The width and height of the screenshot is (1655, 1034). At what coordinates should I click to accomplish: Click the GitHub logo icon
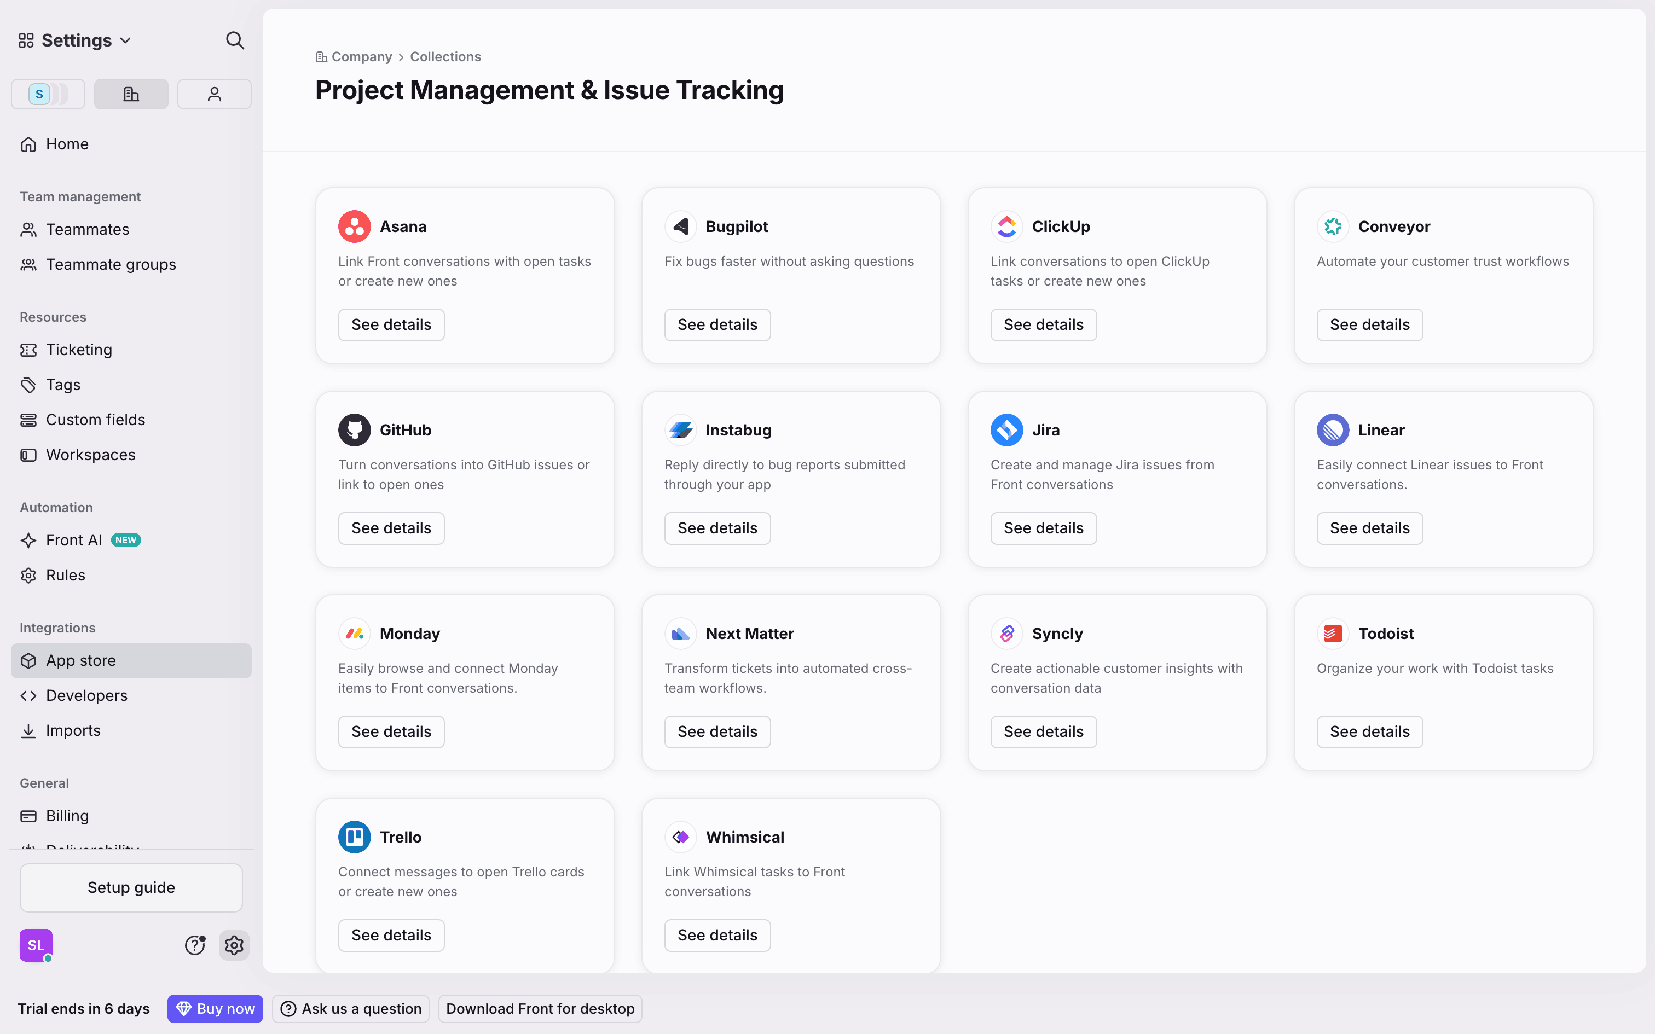click(354, 430)
